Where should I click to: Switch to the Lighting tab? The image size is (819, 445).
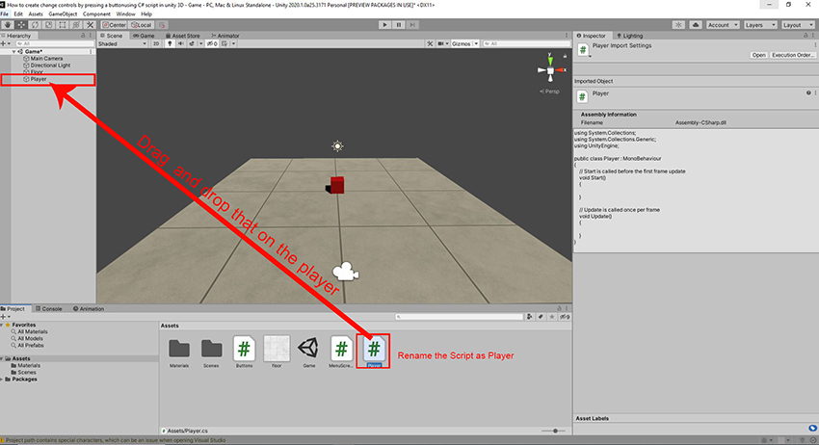click(629, 36)
